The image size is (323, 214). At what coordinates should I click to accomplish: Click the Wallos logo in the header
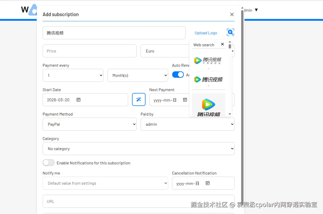(29, 10)
